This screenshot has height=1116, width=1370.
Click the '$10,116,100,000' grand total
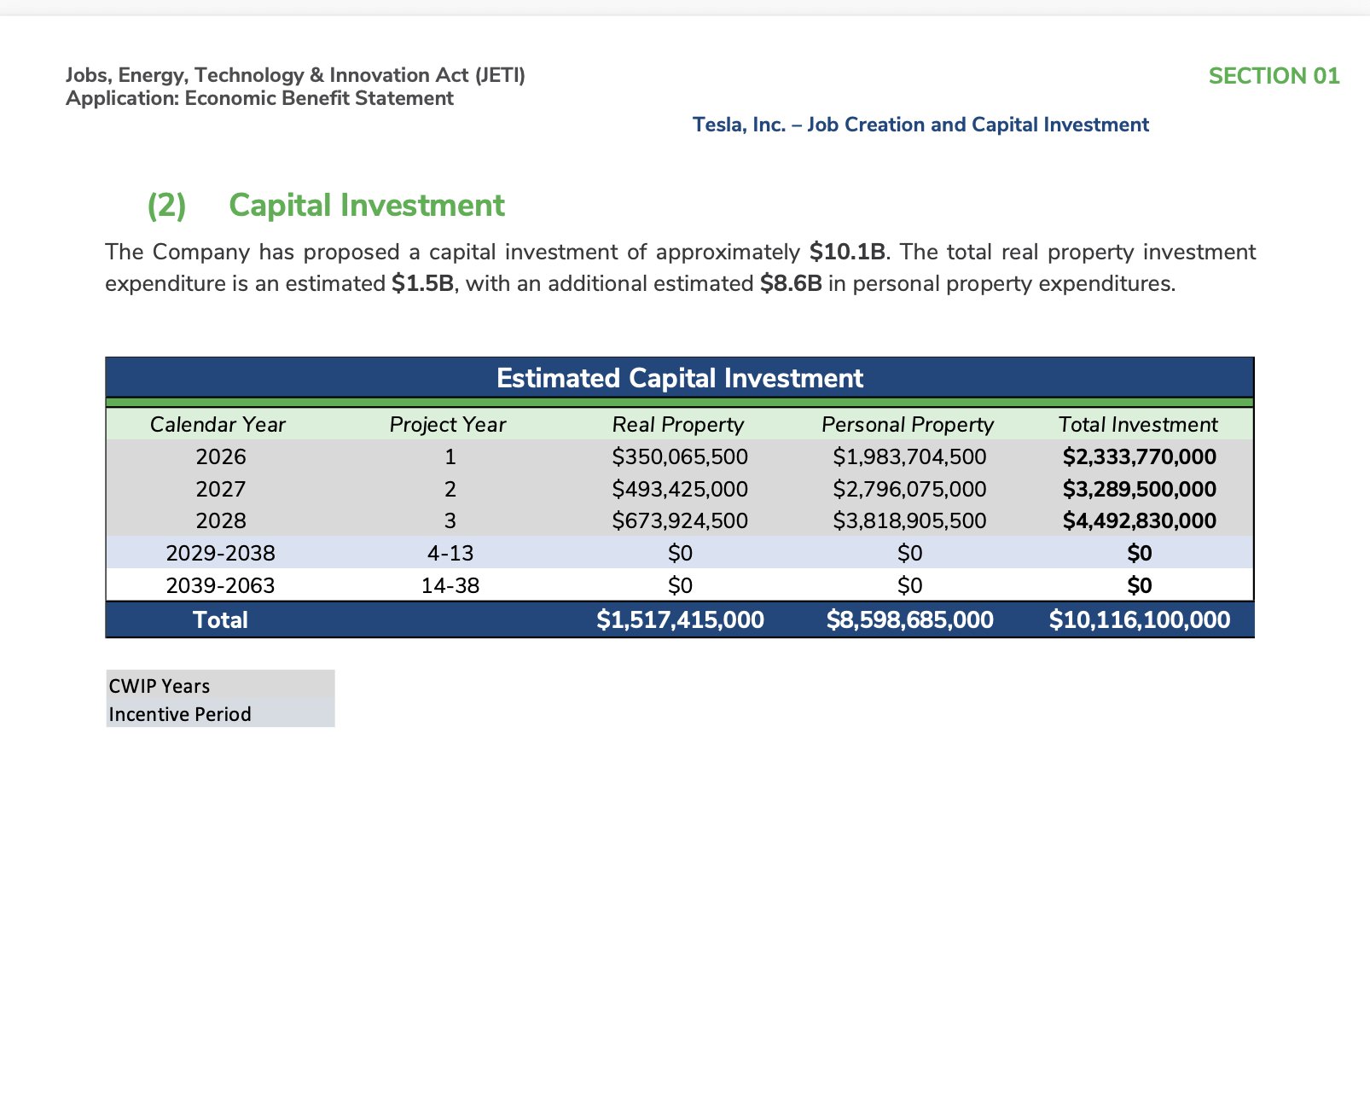click(x=1140, y=620)
